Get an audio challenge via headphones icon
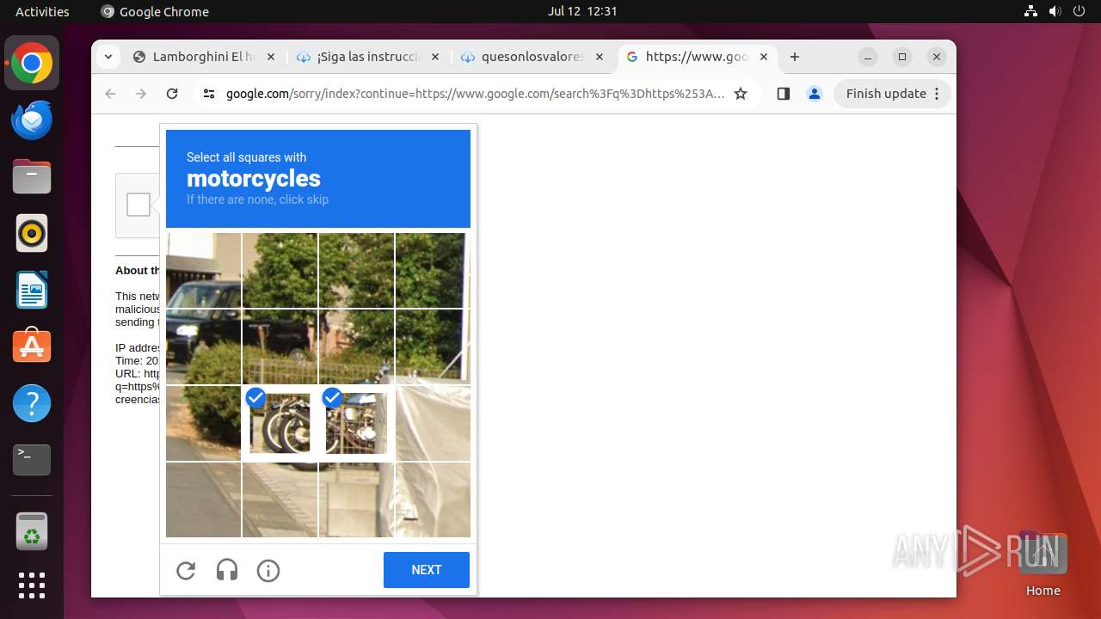1101x619 pixels. point(227,570)
